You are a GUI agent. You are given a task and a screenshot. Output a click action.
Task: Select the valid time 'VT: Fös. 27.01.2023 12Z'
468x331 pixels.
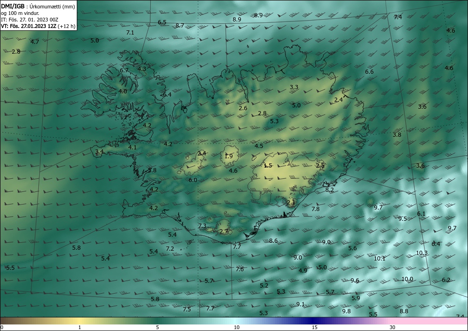[29, 26]
